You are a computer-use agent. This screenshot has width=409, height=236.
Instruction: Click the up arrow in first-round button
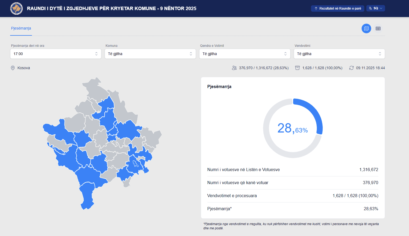click(x=316, y=9)
